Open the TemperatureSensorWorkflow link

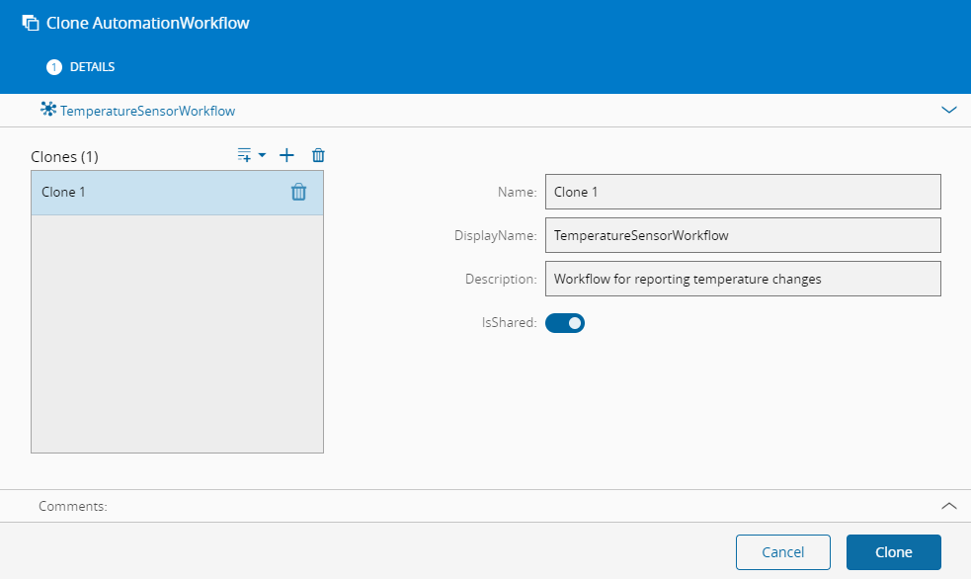[147, 111]
